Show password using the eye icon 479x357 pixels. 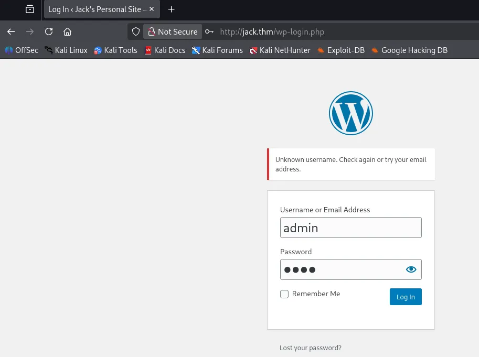click(x=411, y=269)
